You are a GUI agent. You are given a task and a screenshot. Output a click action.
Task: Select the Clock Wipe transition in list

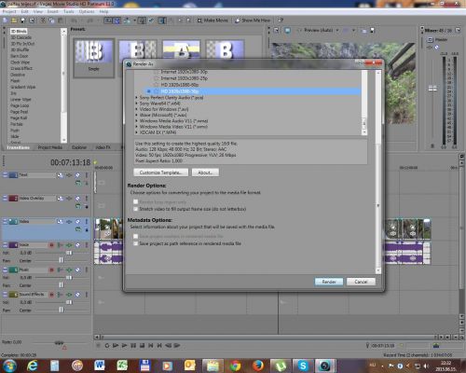pyautogui.click(x=20, y=62)
